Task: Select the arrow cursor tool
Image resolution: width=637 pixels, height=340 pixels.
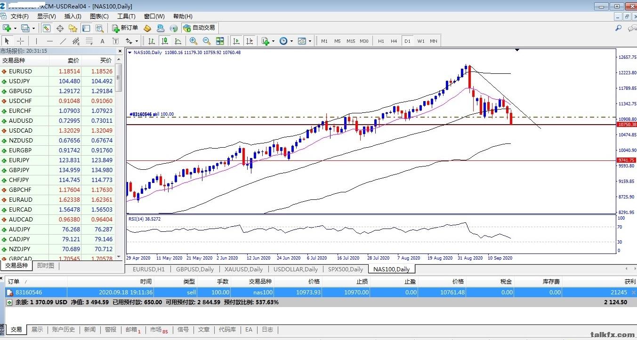Action: [8, 41]
